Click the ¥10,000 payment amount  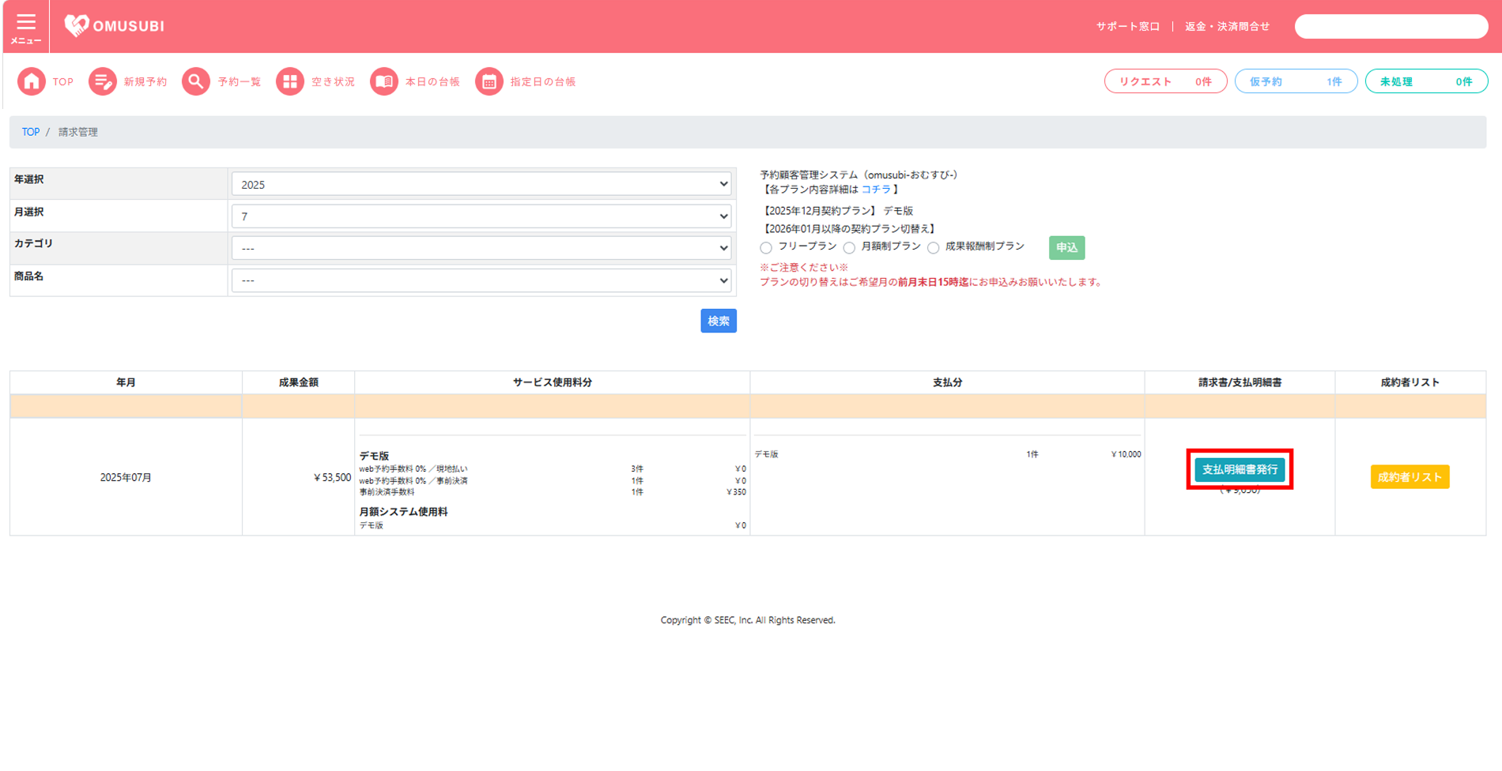(1126, 454)
